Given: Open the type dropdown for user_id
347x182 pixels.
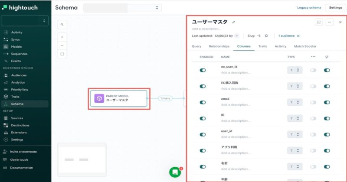Looking at the screenshot, I should [295, 134].
